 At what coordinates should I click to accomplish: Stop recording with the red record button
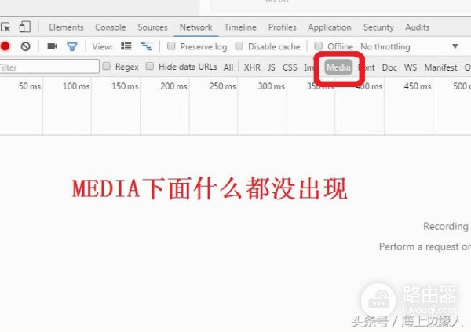point(5,46)
